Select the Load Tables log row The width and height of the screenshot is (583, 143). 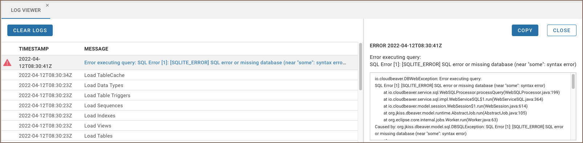point(180,136)
